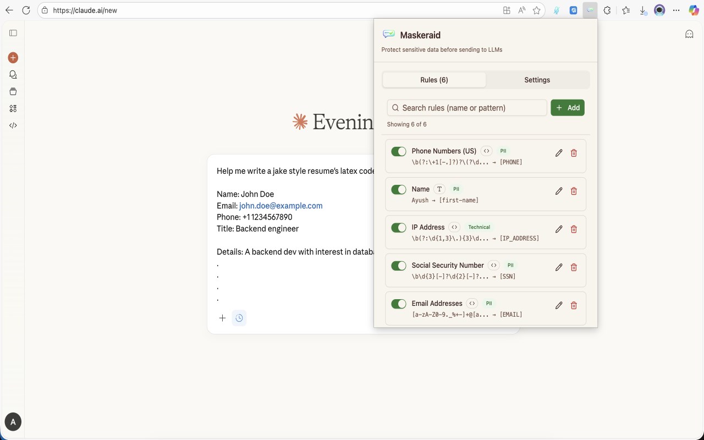Delete the Email Addresses rule

[x=574, y=305]
